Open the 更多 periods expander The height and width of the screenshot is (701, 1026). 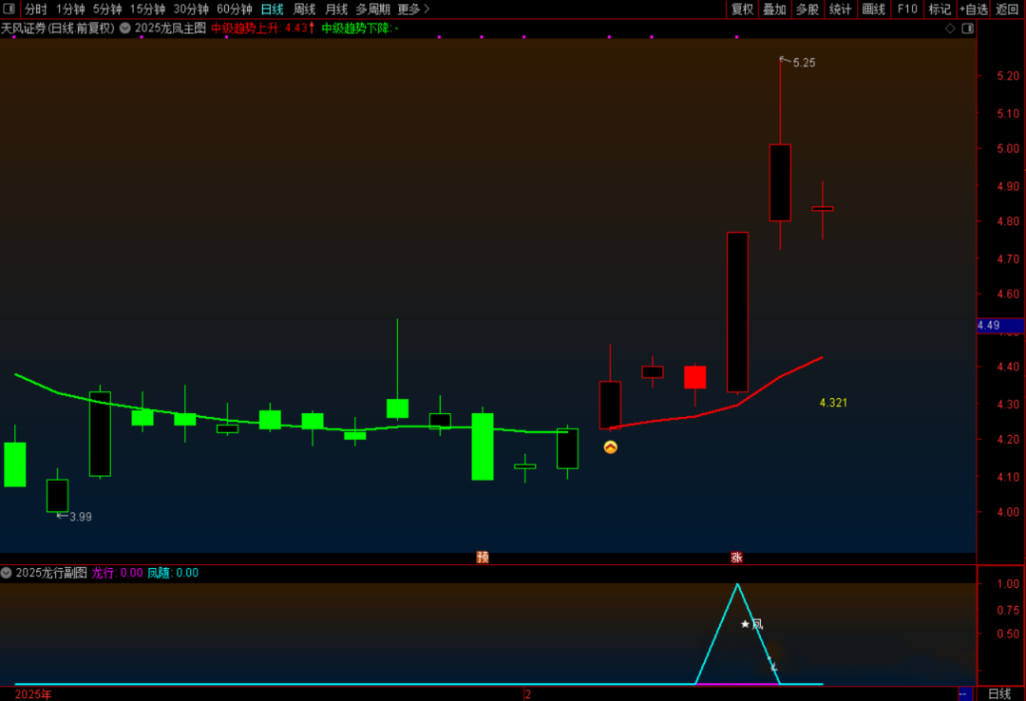tap(413, 9)
